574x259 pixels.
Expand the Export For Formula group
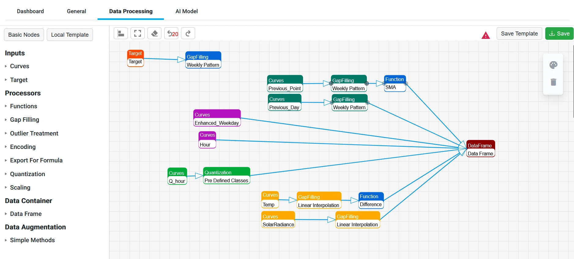click(36, 160)
